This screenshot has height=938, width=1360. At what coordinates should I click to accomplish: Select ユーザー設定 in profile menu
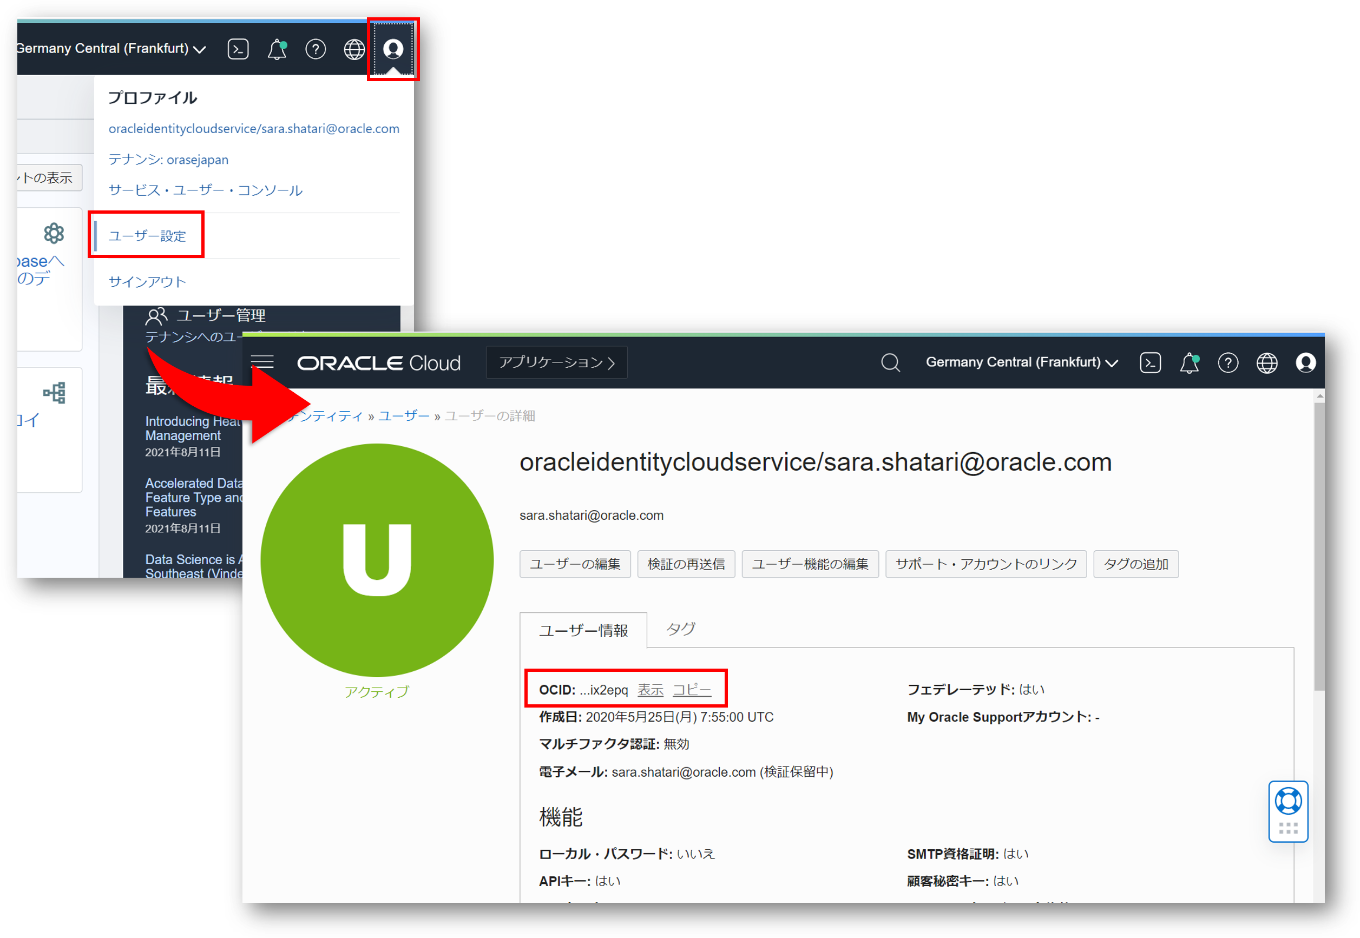click(x=147, y=236)
